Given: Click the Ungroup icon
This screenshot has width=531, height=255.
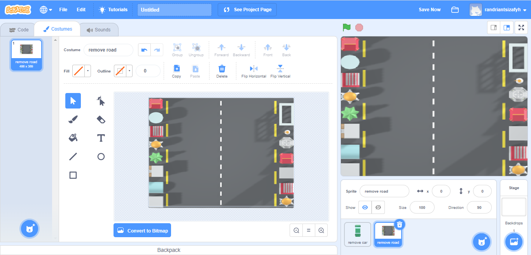Looking at the screenshot, I should coord(196,50).
